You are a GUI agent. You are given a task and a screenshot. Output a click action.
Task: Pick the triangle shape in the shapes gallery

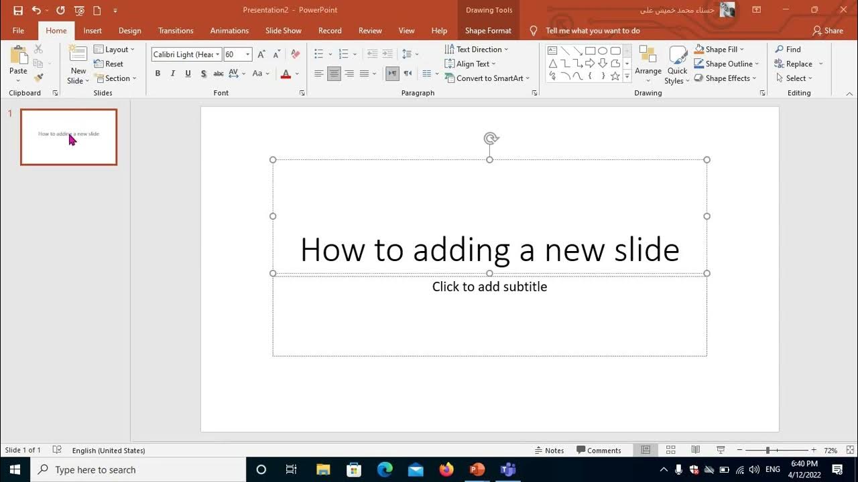click(553, 64)
